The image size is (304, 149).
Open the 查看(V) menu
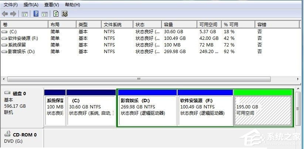coord(51,5)
